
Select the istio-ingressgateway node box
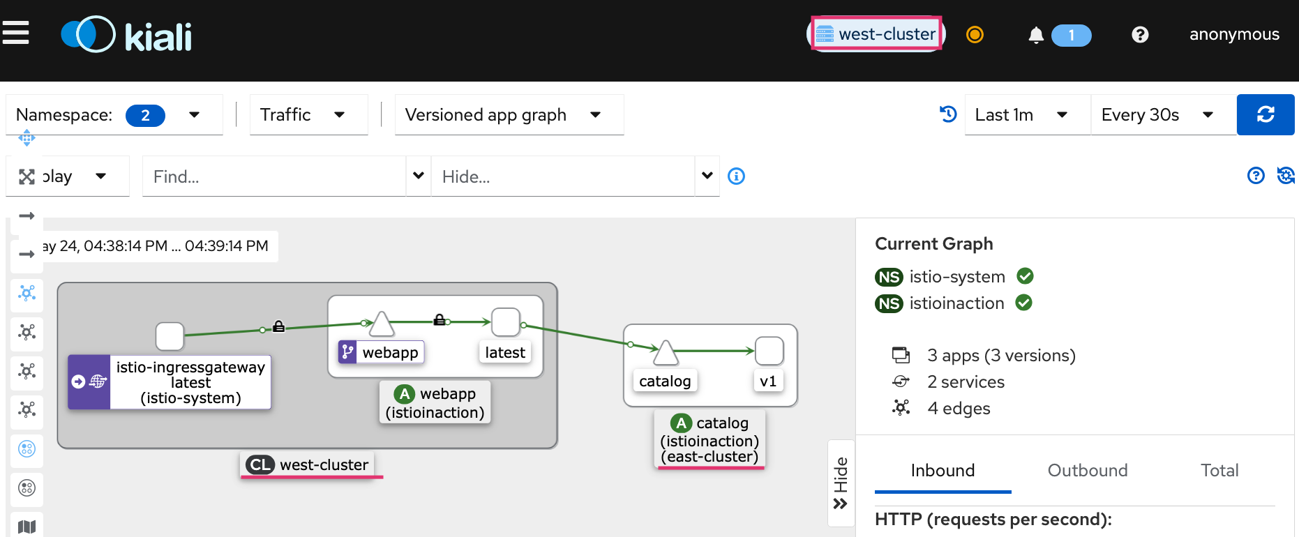click(170, 336)
